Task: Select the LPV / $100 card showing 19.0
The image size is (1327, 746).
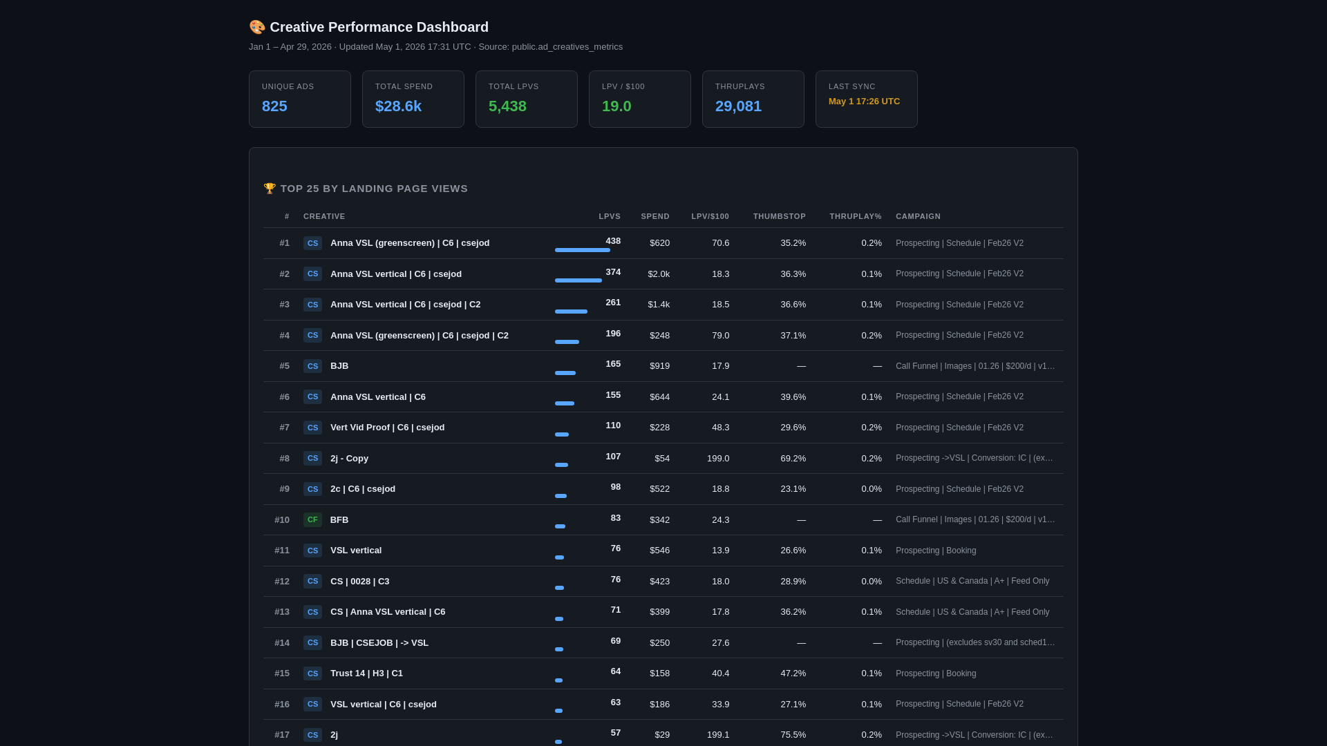Action: 640,99
